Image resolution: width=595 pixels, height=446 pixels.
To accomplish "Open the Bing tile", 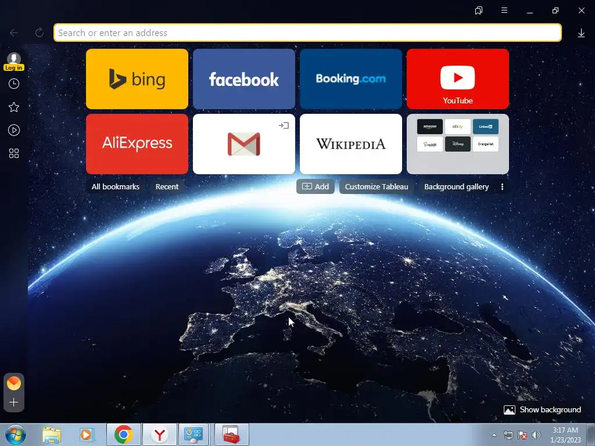I will (x=137, y=79).
